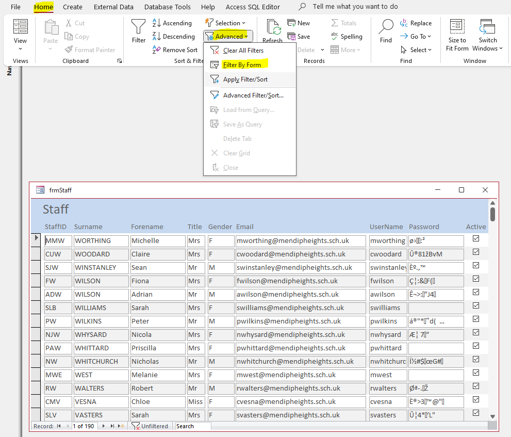
Task: Toggle Active checkbox for Fiona WILSON
Action: click(x=476, y=279)
